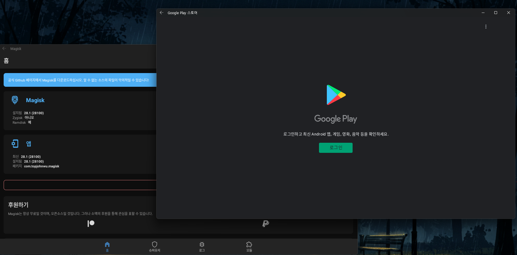
Task: Click the back arrow beside the Magisk title
Action: tap(4, 48)
